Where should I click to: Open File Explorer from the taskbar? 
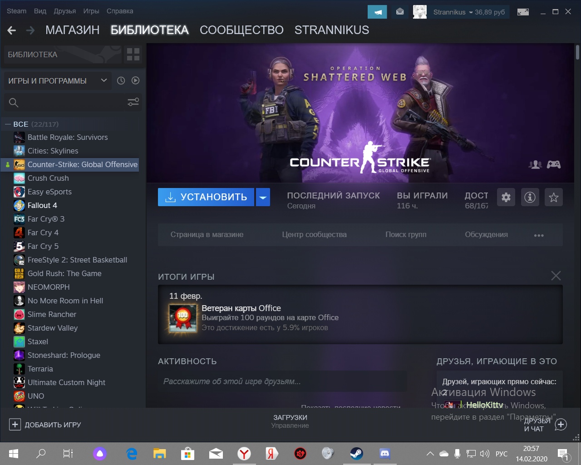click(160, 453)
